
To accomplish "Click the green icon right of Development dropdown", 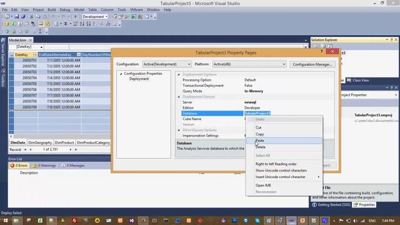I will [134, 17].
